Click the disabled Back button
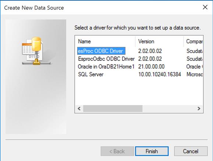The image size is (213, 161). click(x=117, y=151)
